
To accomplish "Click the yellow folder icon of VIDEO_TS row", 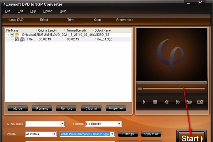I will (x=17, y=35).
